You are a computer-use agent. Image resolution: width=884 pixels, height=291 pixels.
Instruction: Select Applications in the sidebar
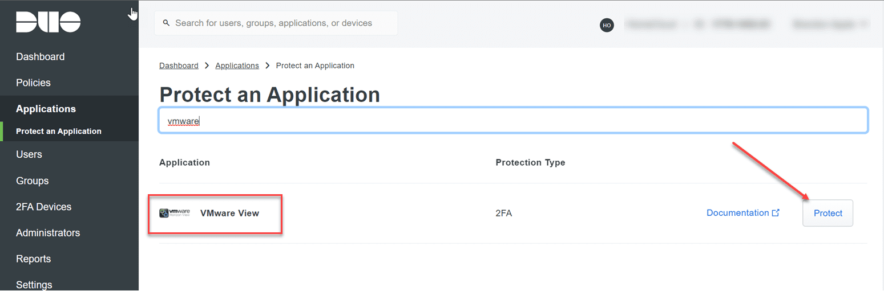pos(46,109)
